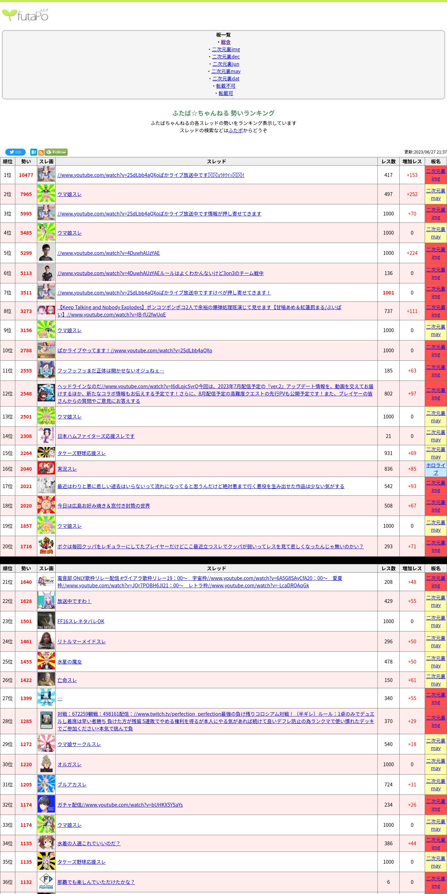Click the Hatena B! bookmark icon

pyautogui.click(x=33, y=152)
